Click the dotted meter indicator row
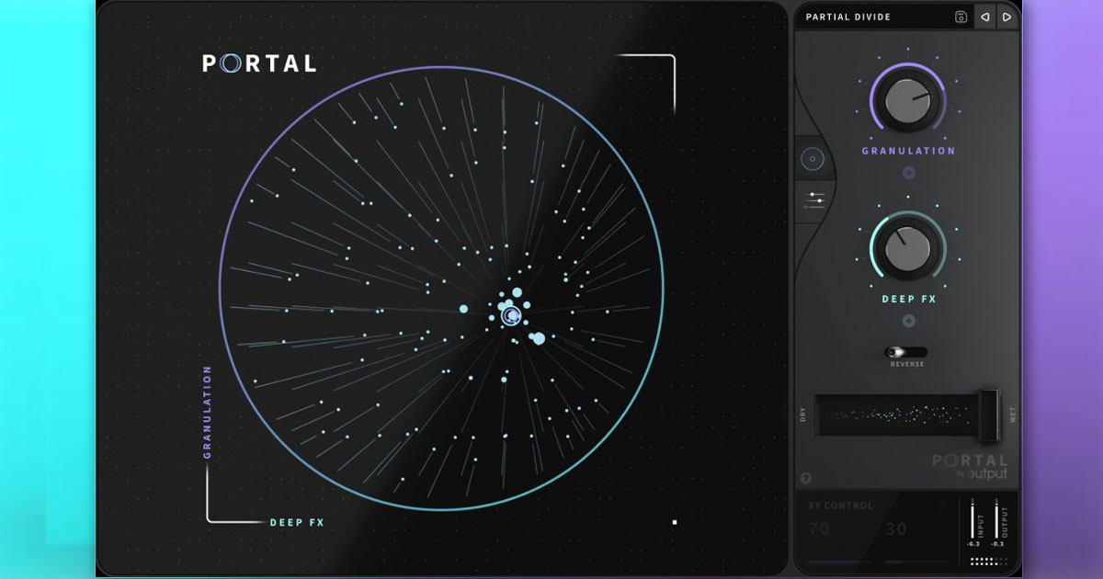Screen dimensions: 1103x579 [988, 562]
